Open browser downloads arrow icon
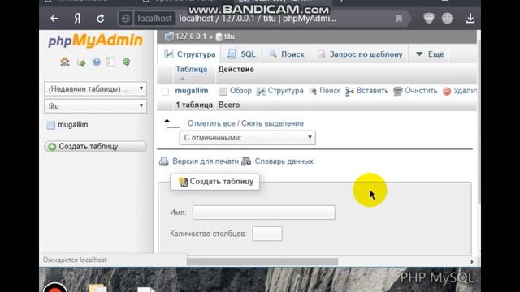This screenshot has width=520, height=292. [x=470, y=18]
